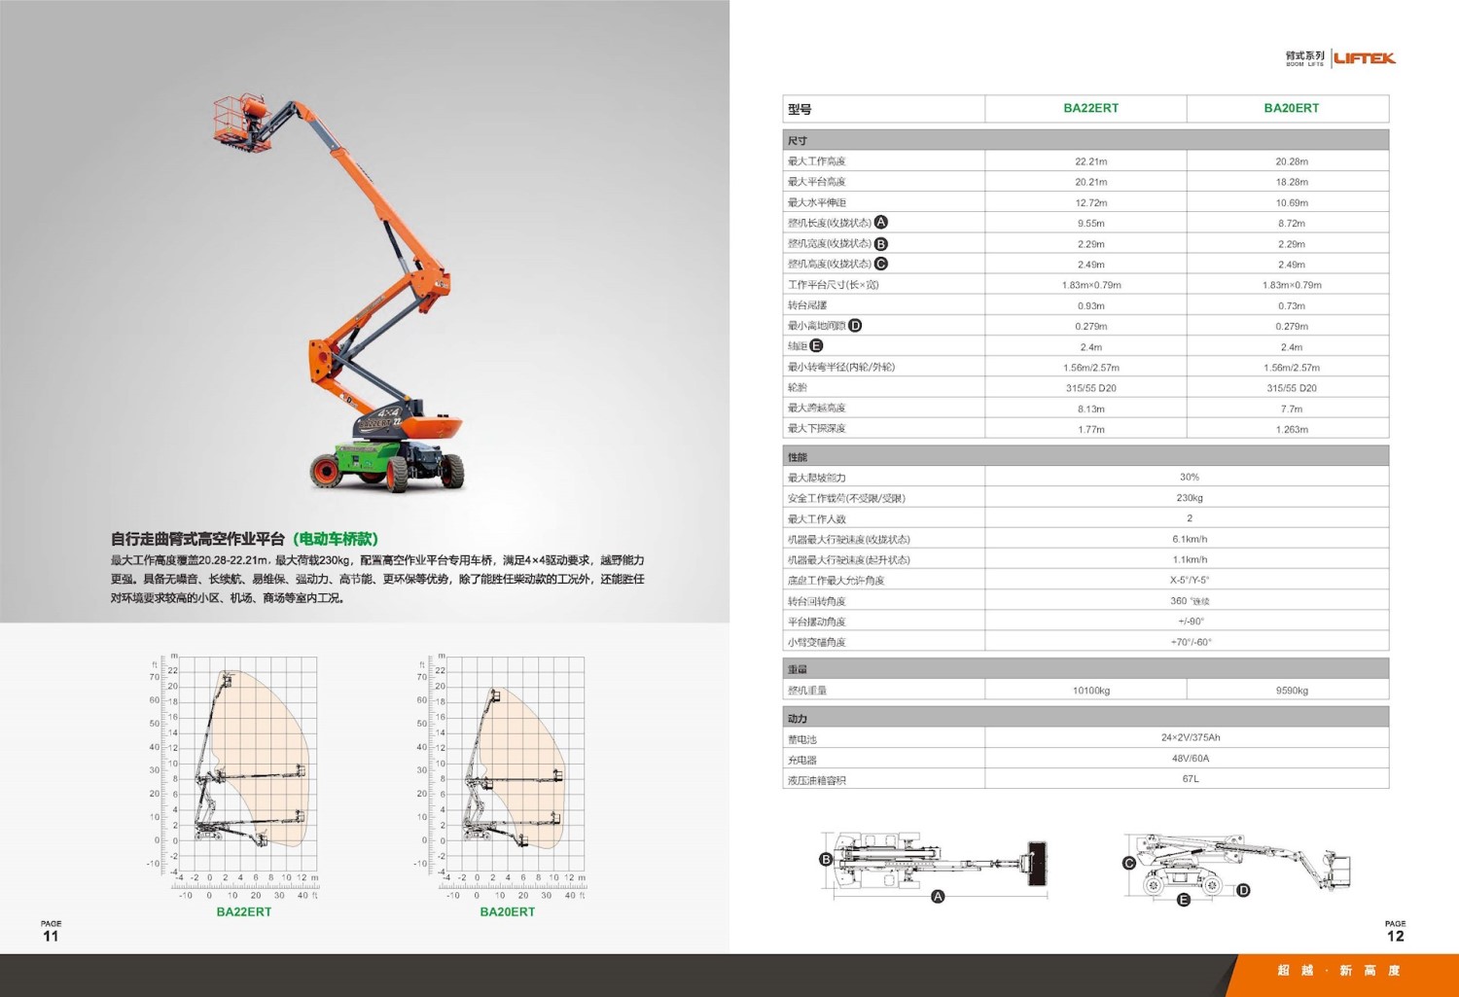Click the 臂式系列 label beside the logo
This screenshot has height=997, width=1459.
1305,57
